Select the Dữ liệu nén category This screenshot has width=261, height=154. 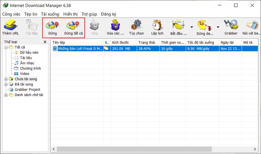[x=29, y=53]
